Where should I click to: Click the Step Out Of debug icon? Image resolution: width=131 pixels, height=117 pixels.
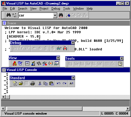point(27,49)
